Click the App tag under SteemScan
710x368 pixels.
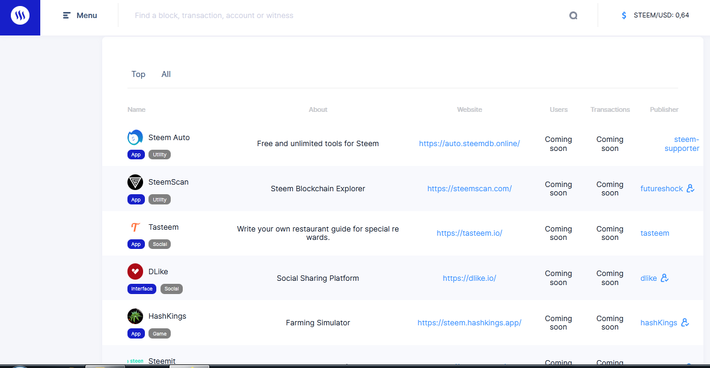[136, 200]
